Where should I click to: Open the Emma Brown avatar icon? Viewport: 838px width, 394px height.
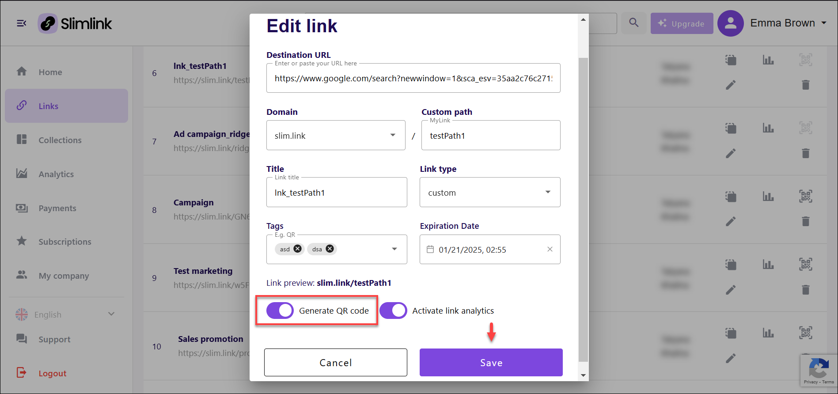730,23
